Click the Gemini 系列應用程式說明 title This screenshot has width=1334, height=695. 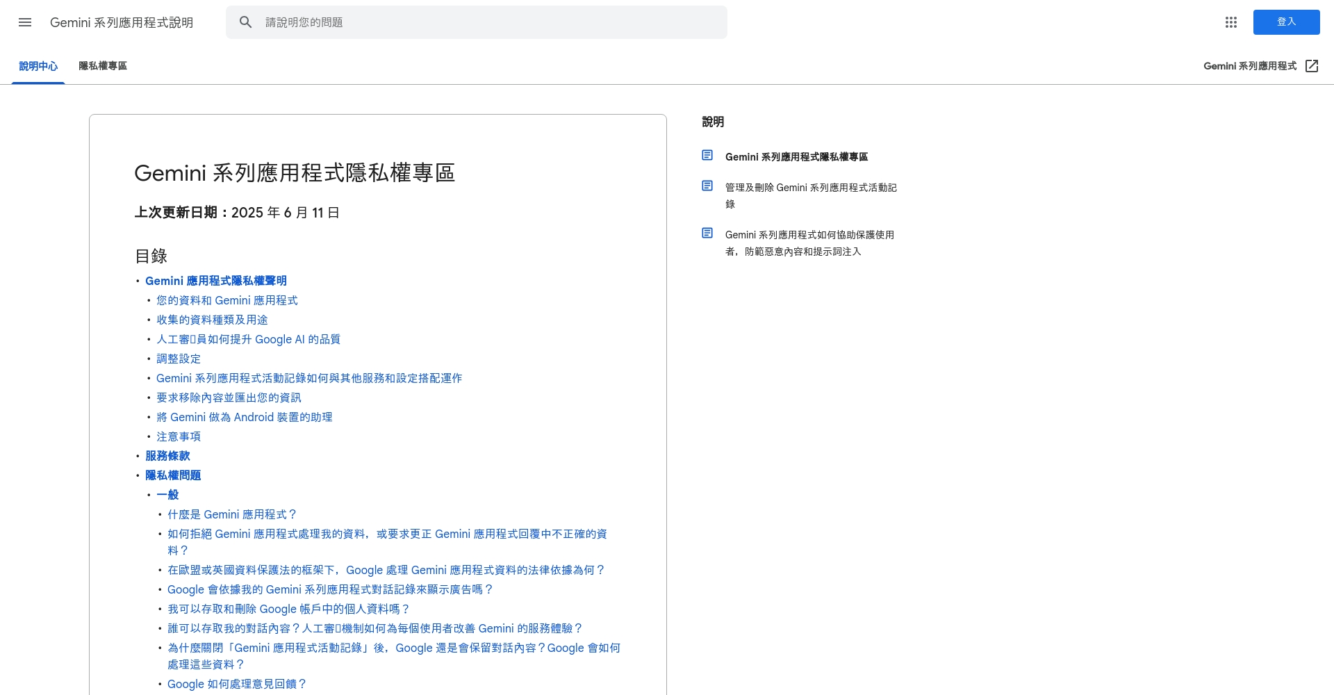click(x=122, y=22)
